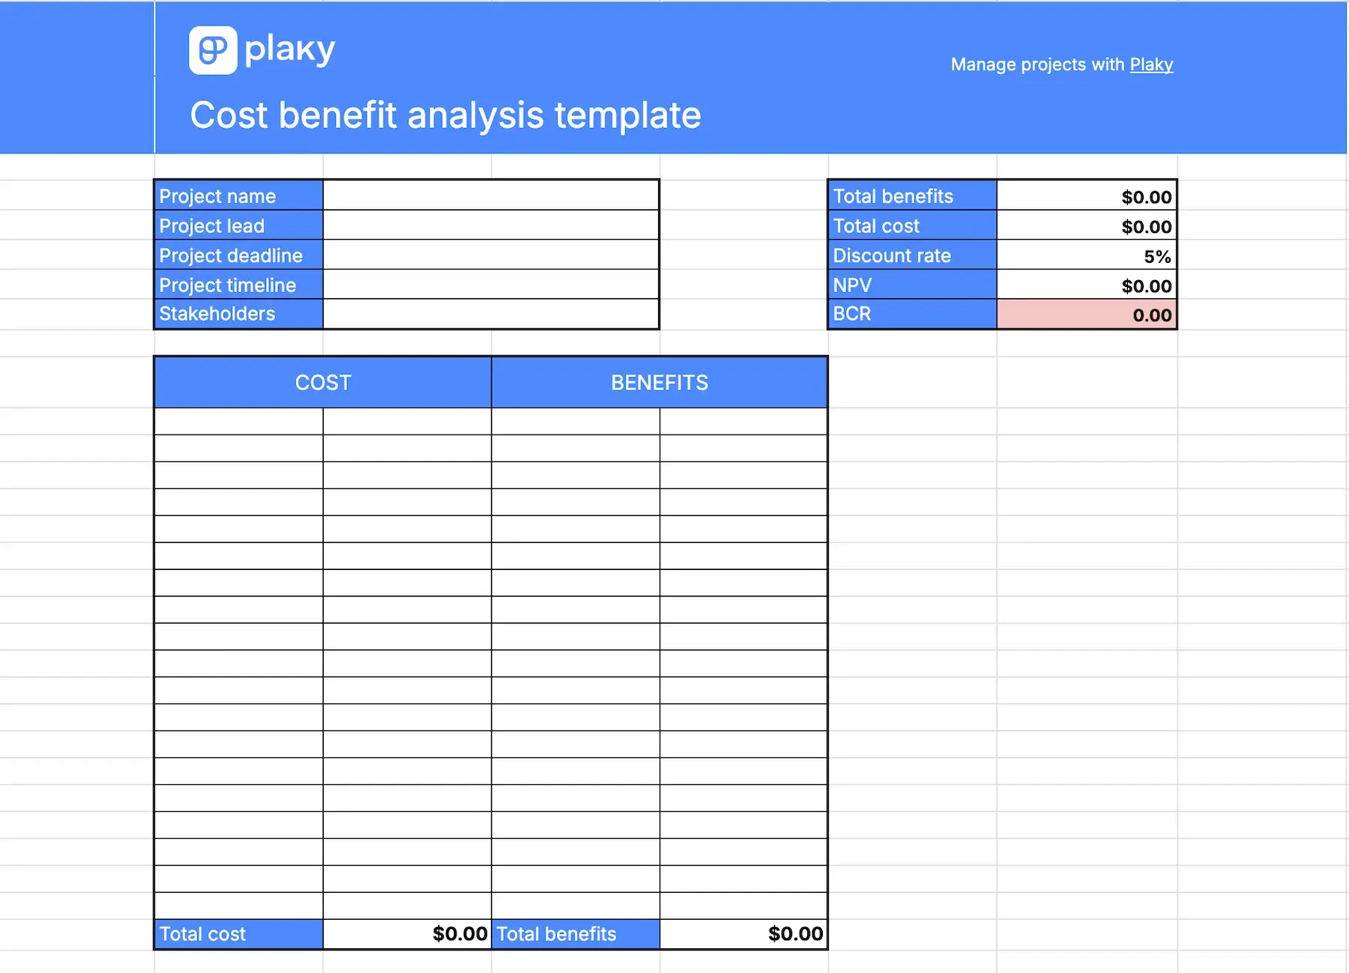
Task: Click the $0.00 value beside summary Total benefits
Action: 1087,195
